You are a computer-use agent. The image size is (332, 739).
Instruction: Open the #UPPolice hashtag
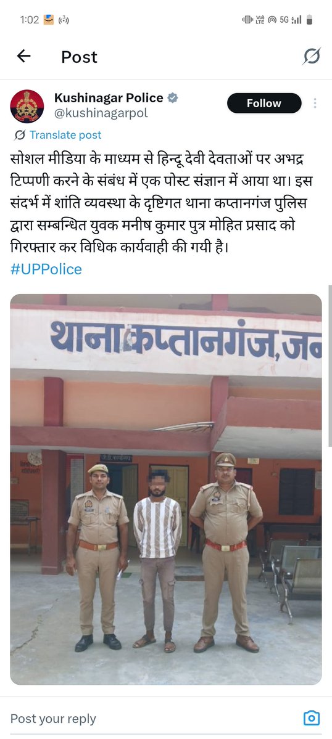(46, 269)
